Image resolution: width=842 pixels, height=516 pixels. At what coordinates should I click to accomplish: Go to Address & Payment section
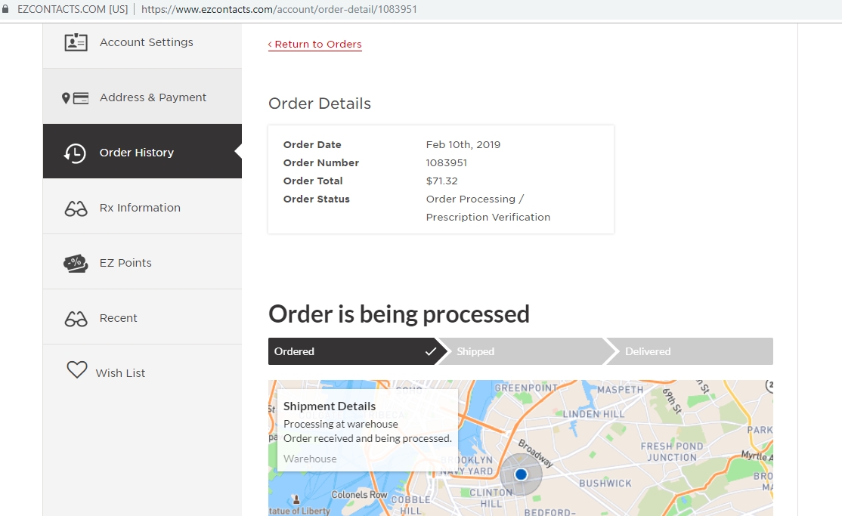pos(153,97)
